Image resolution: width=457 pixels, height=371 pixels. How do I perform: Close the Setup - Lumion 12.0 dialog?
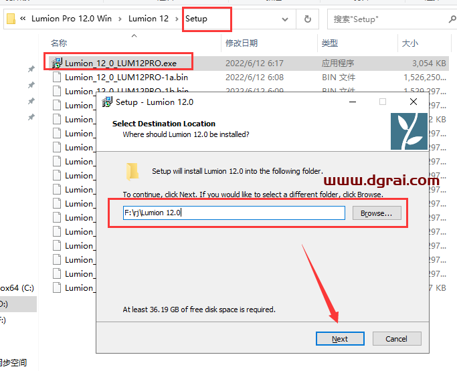pos(414,102)
